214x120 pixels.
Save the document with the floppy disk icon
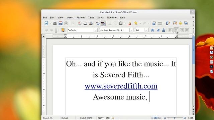[x=61, y=23]
